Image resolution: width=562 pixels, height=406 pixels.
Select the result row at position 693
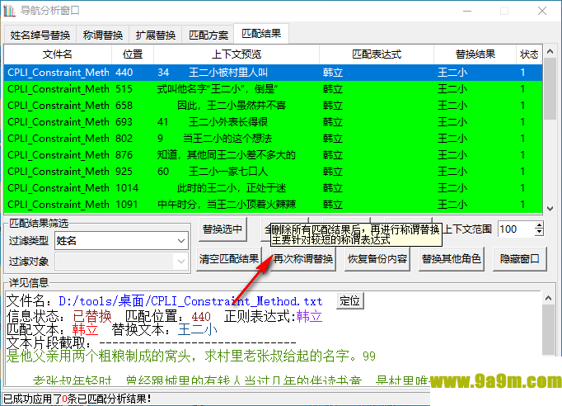(273, 122)
